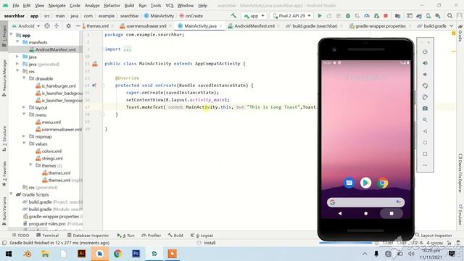This screenshot has height=261, width=464.
Task: Collapse the manifests folder
Action: [17, 42]
